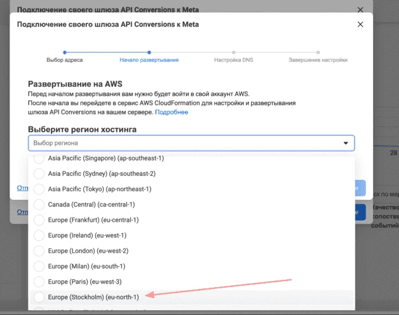Screen dimensions: 399x315
Task: Select Europe (Frankfurt) radio button
Action: pyautogui.click(x=39, y=220)
